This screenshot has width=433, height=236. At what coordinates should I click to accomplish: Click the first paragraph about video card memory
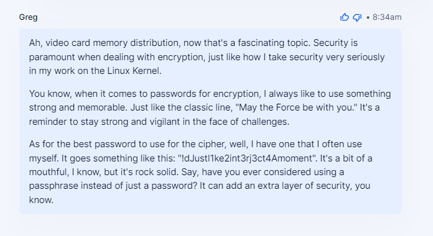[x=207, y=57]
